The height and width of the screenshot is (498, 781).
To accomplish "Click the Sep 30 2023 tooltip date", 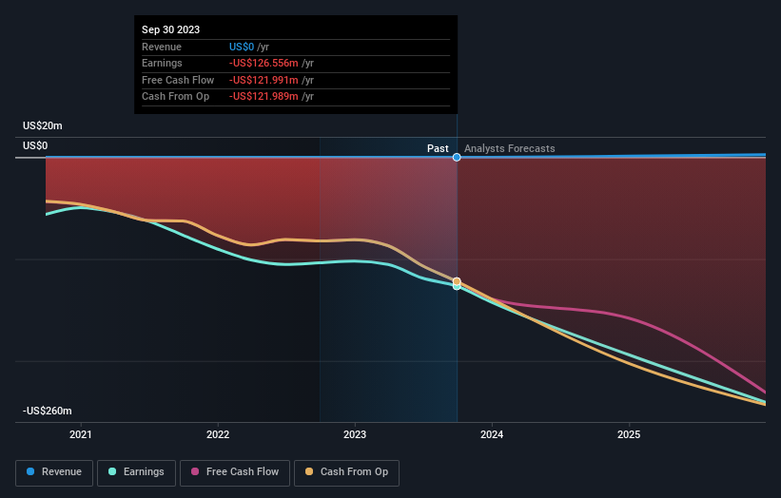I will tap(171, 29).
